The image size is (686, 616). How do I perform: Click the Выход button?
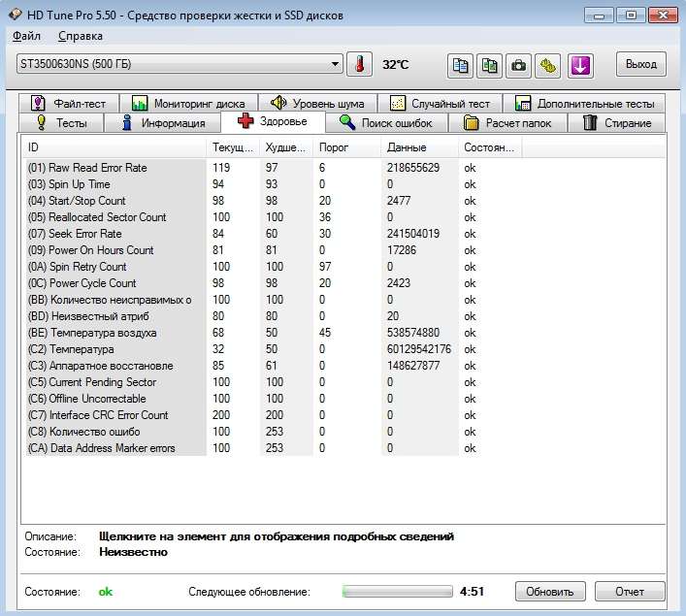click(x=640, y=65)
